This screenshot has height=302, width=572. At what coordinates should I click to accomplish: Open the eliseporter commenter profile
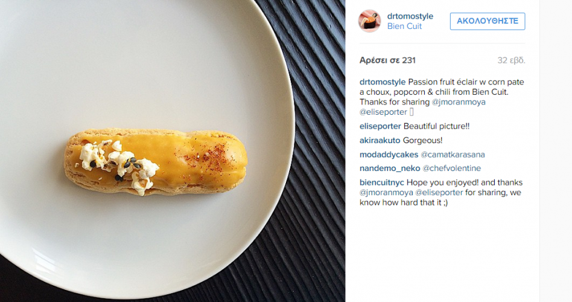(380, 126)
